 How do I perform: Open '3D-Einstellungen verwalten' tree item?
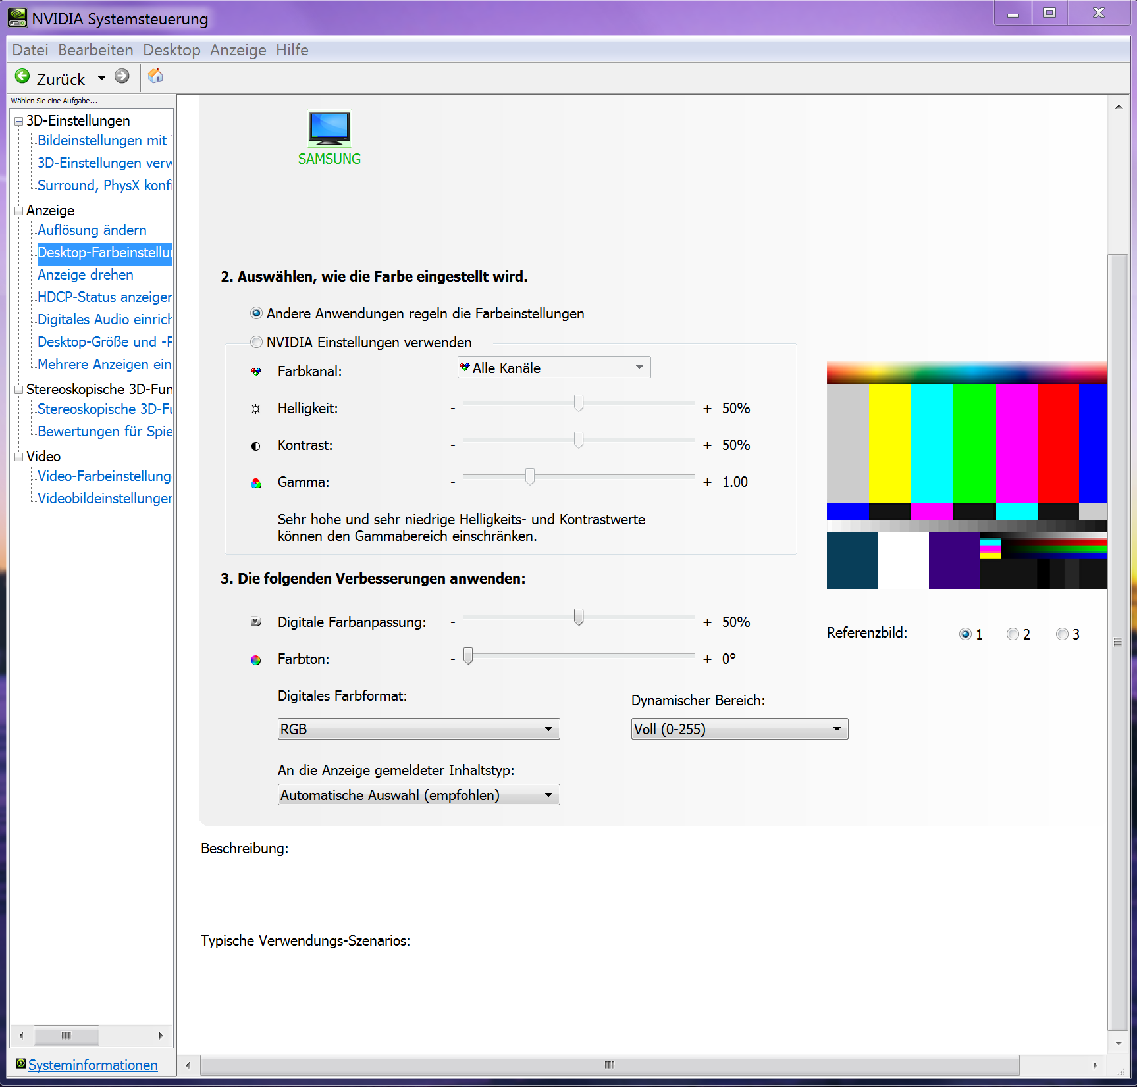pyautogui.click(x=105, y=163)
